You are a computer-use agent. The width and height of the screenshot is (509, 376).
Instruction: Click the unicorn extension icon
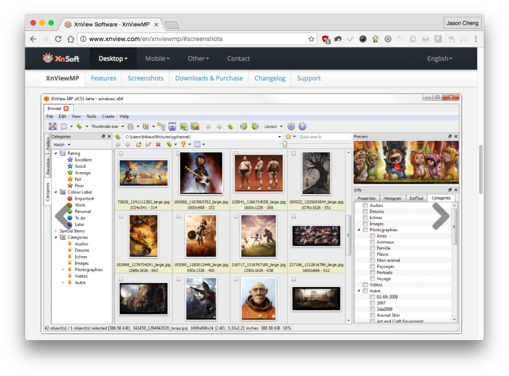[451, 39]
